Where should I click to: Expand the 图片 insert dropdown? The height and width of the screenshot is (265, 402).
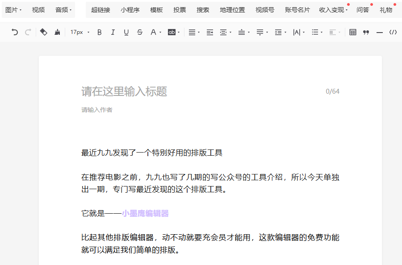[13, 10]
